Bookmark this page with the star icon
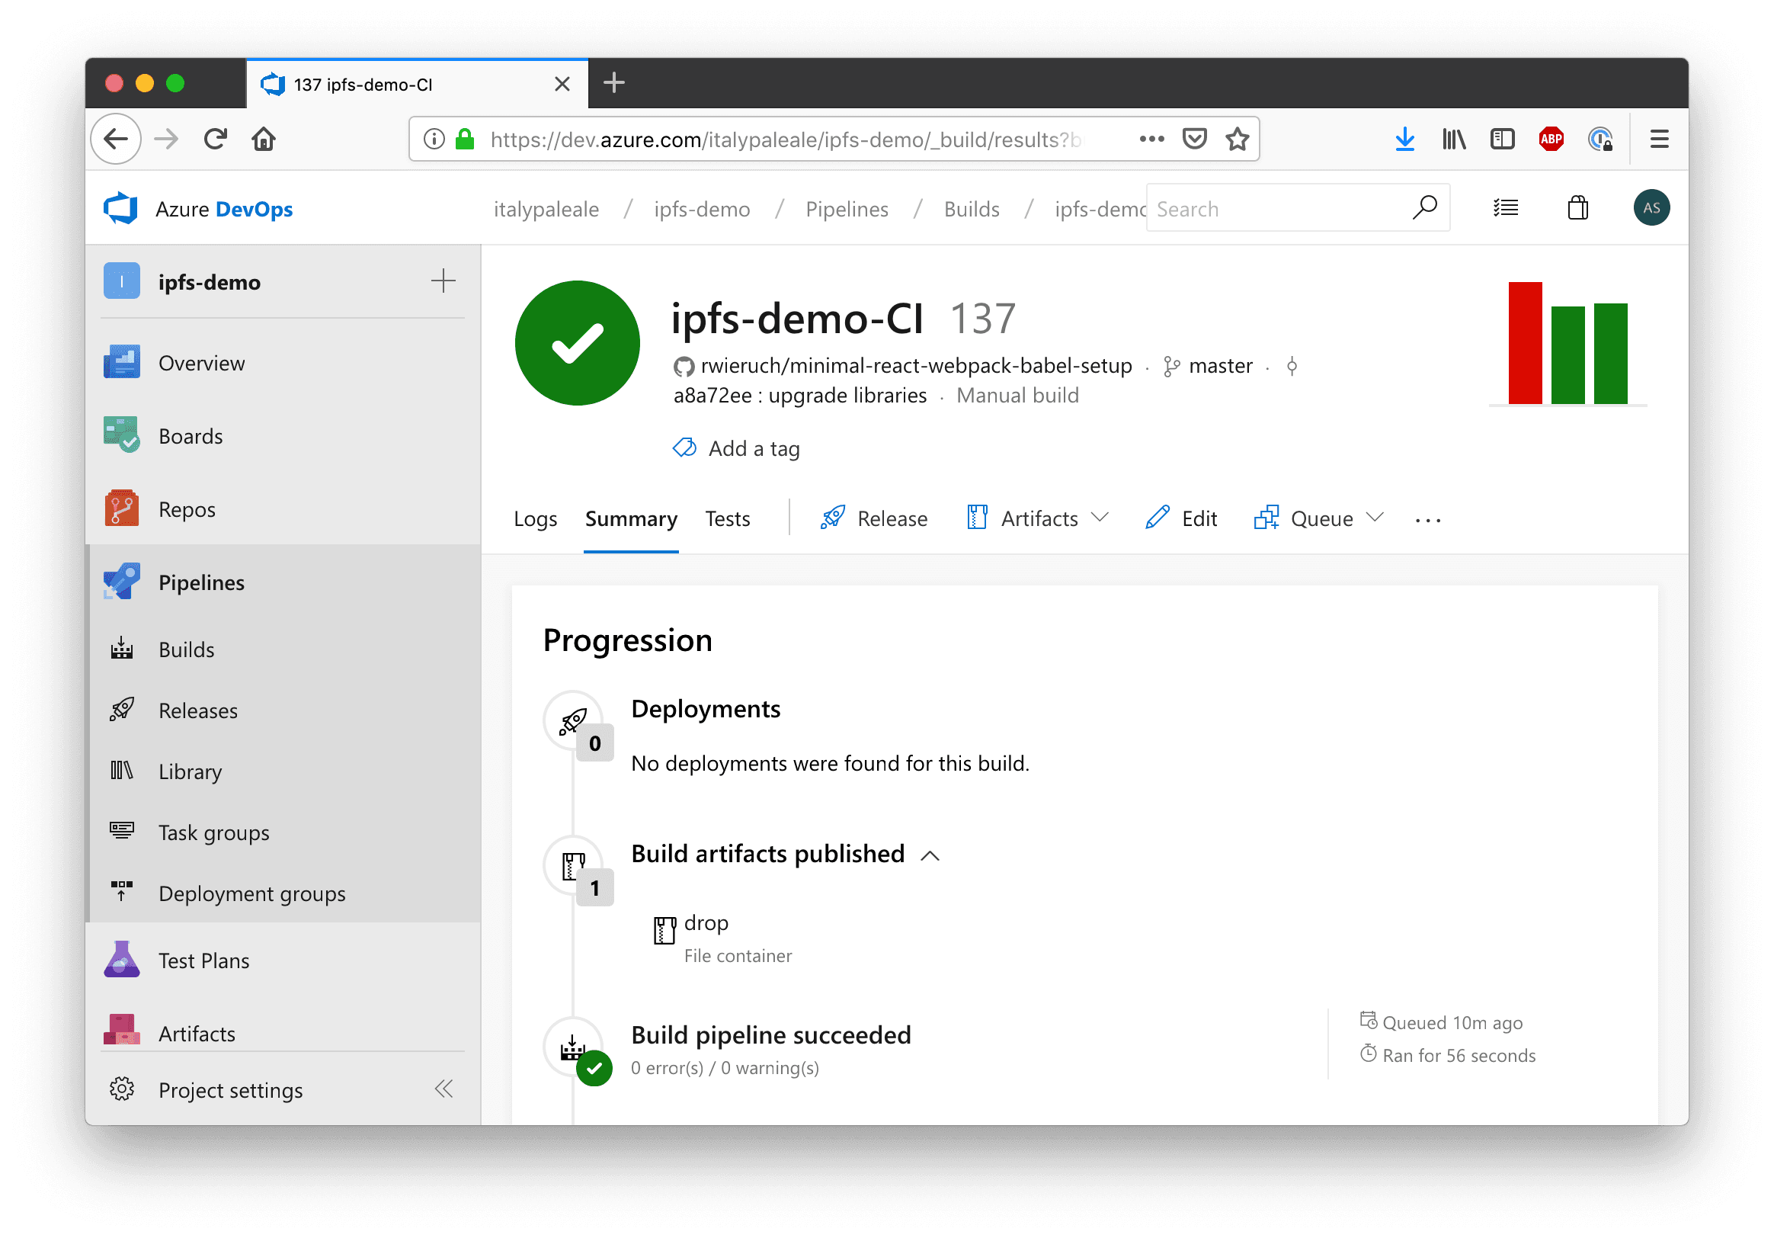Image resolution: width=1774 pixels, height=1238 pixels. pyautogui.click(x=1237, y=139)
